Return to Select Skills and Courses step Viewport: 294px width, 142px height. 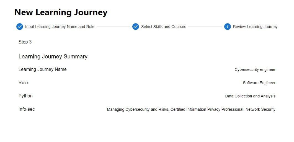(163, 27)
